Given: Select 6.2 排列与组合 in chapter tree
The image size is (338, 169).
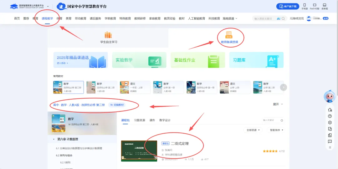Looking at the screenshot, I should point(64,156).
